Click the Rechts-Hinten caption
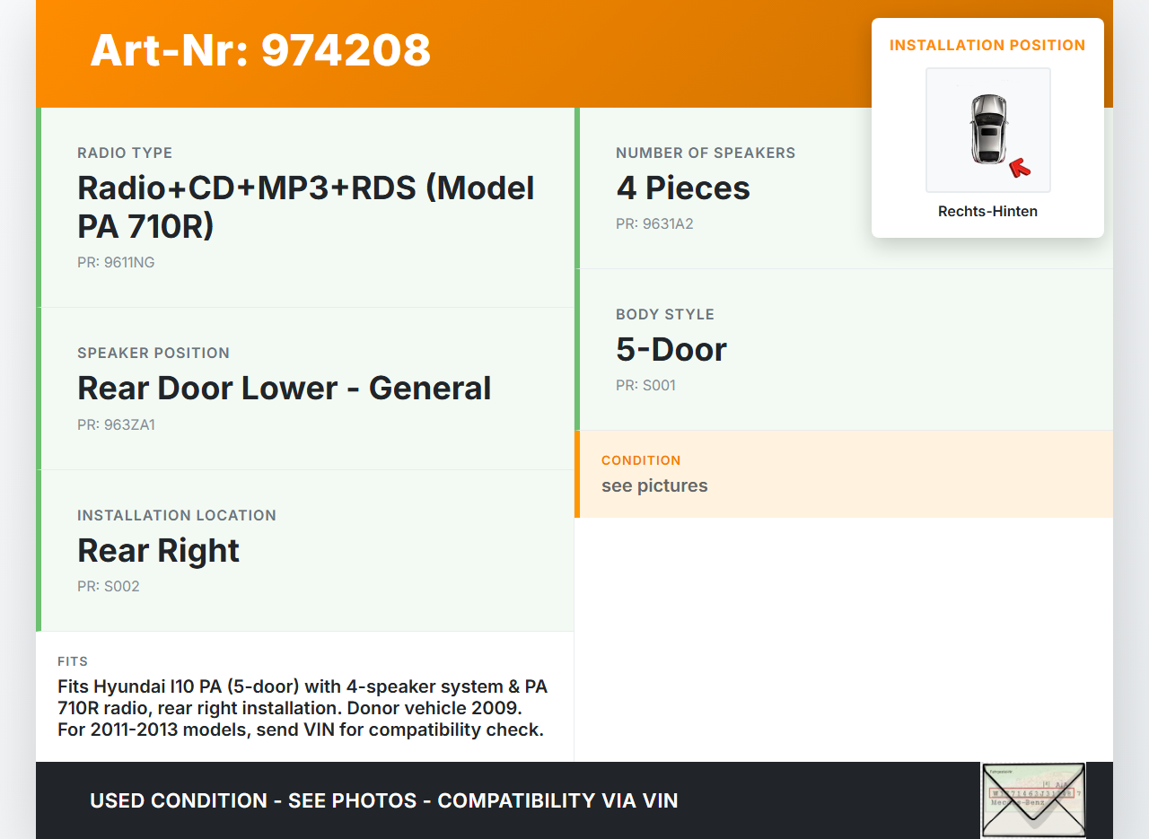The height and width of the screenshot is (839, 1149). [987, 212]
